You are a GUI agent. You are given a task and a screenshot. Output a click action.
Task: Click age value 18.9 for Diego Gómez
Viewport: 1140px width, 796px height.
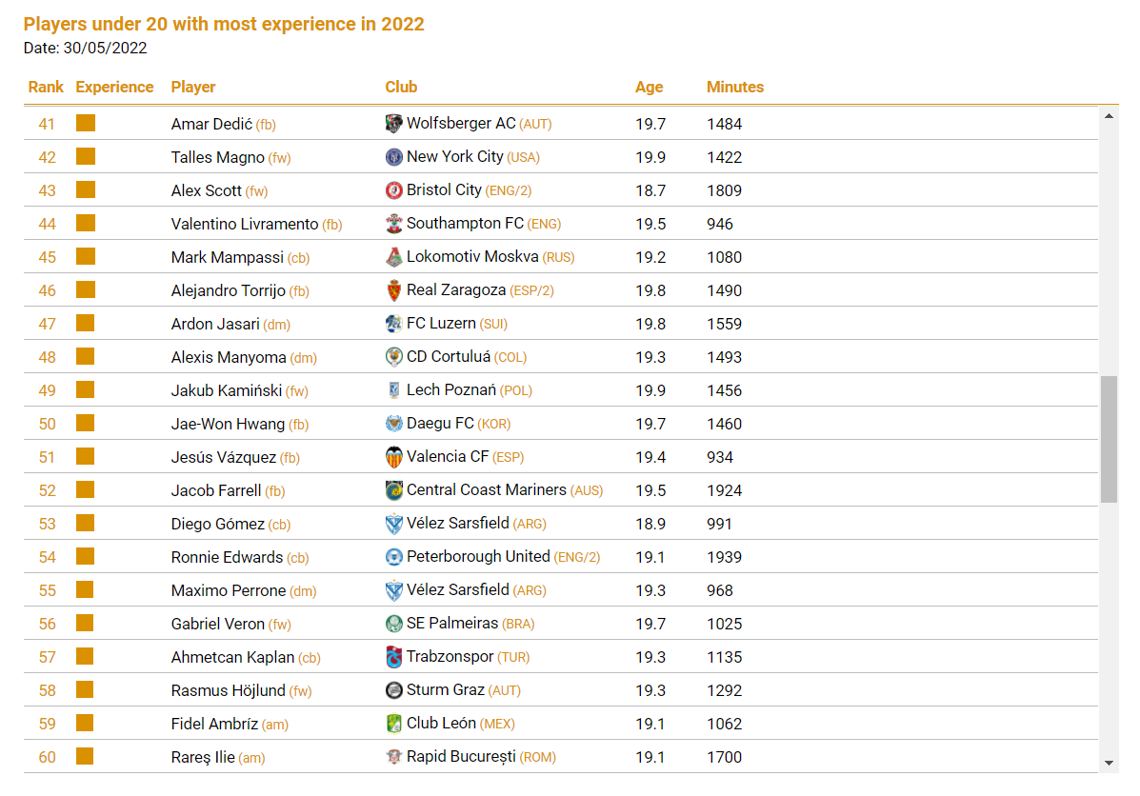click(650, 524)
